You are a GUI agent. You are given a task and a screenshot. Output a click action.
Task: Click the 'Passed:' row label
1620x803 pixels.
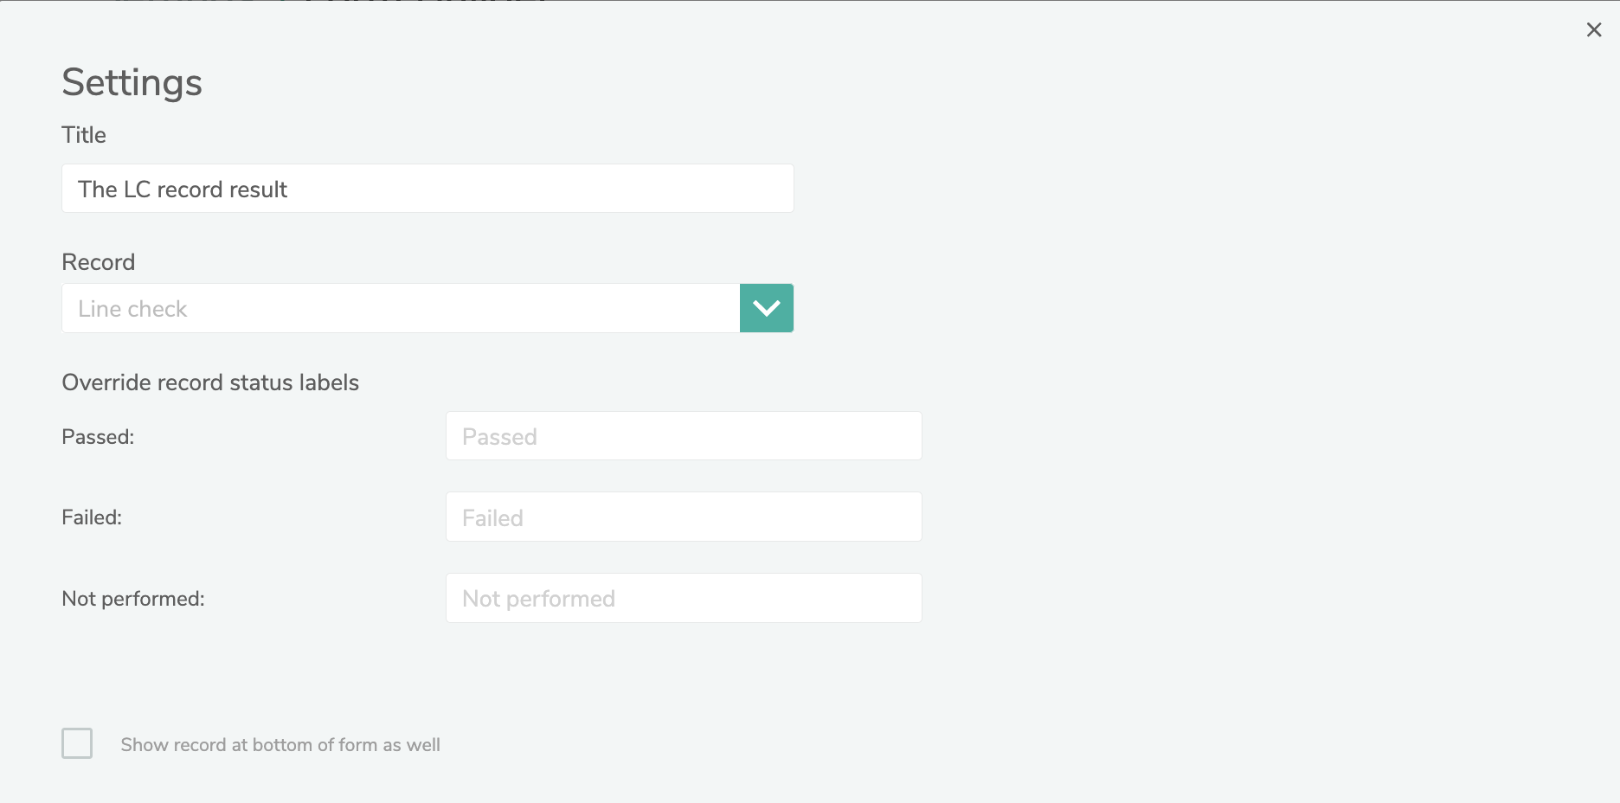[98, 437]
